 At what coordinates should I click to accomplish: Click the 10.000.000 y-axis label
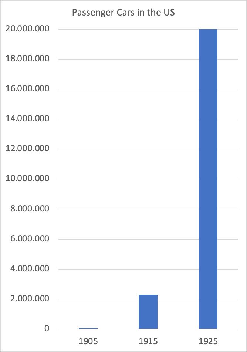28,179
